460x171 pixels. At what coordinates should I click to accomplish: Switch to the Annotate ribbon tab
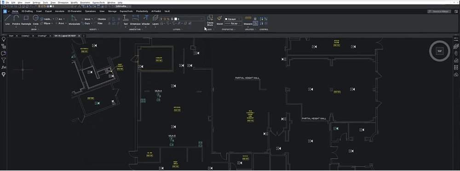pyautogui.click(x=59, y=11)
